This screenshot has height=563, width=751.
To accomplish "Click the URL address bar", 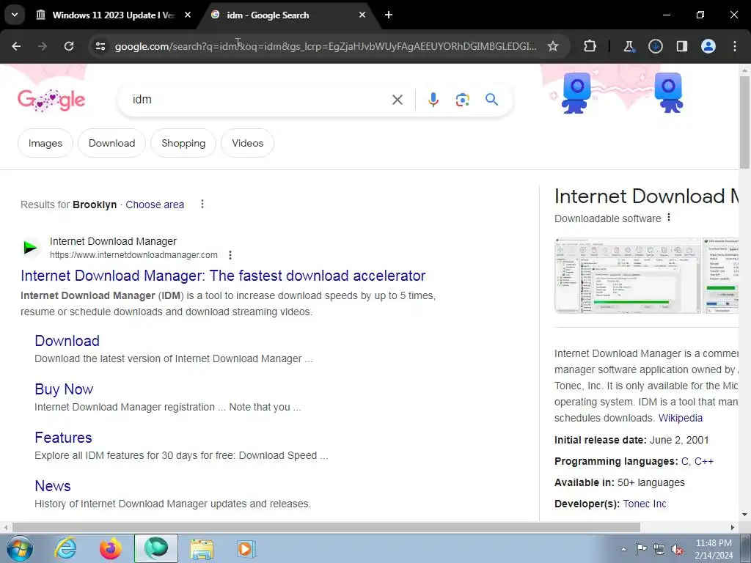I will coord(326,46).
